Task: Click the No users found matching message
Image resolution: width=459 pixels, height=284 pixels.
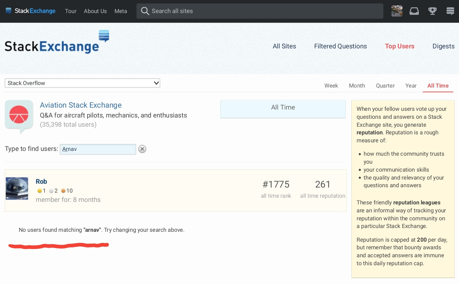Action: point(101,230)
